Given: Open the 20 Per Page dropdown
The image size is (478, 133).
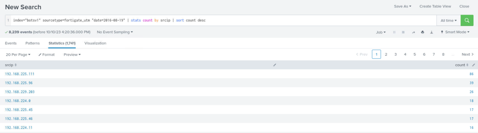Looking at the screenshot, I should tap(18, 55).
